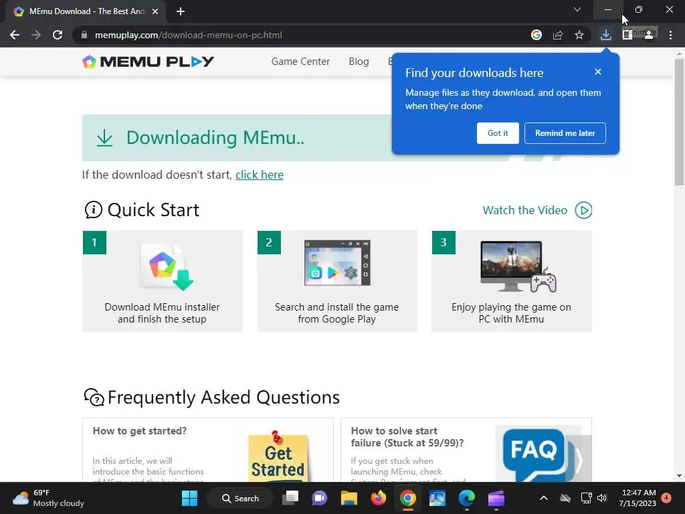Viewport: 685px width, 514px height.
Task: Click the FAQ question bubble icon
Action: pos(94,398)
